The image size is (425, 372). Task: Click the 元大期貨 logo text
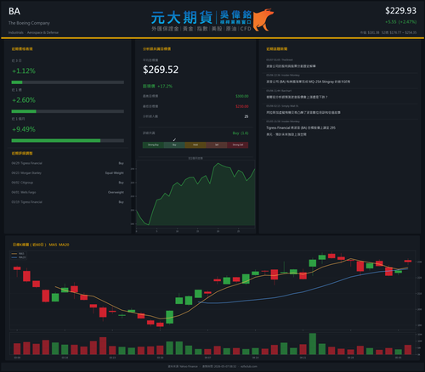[x=182, y=18]
